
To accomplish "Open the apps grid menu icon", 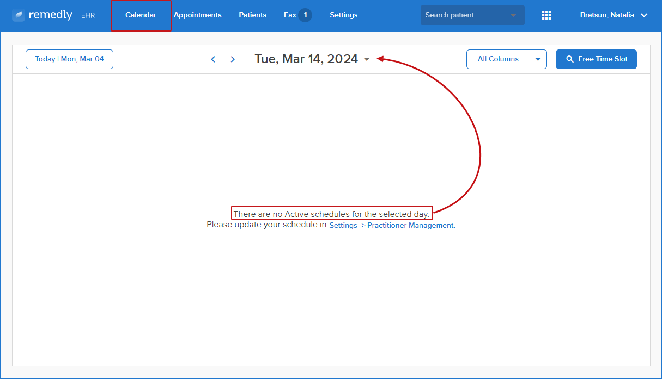I will pyautogui.click(x=546, y=15).
